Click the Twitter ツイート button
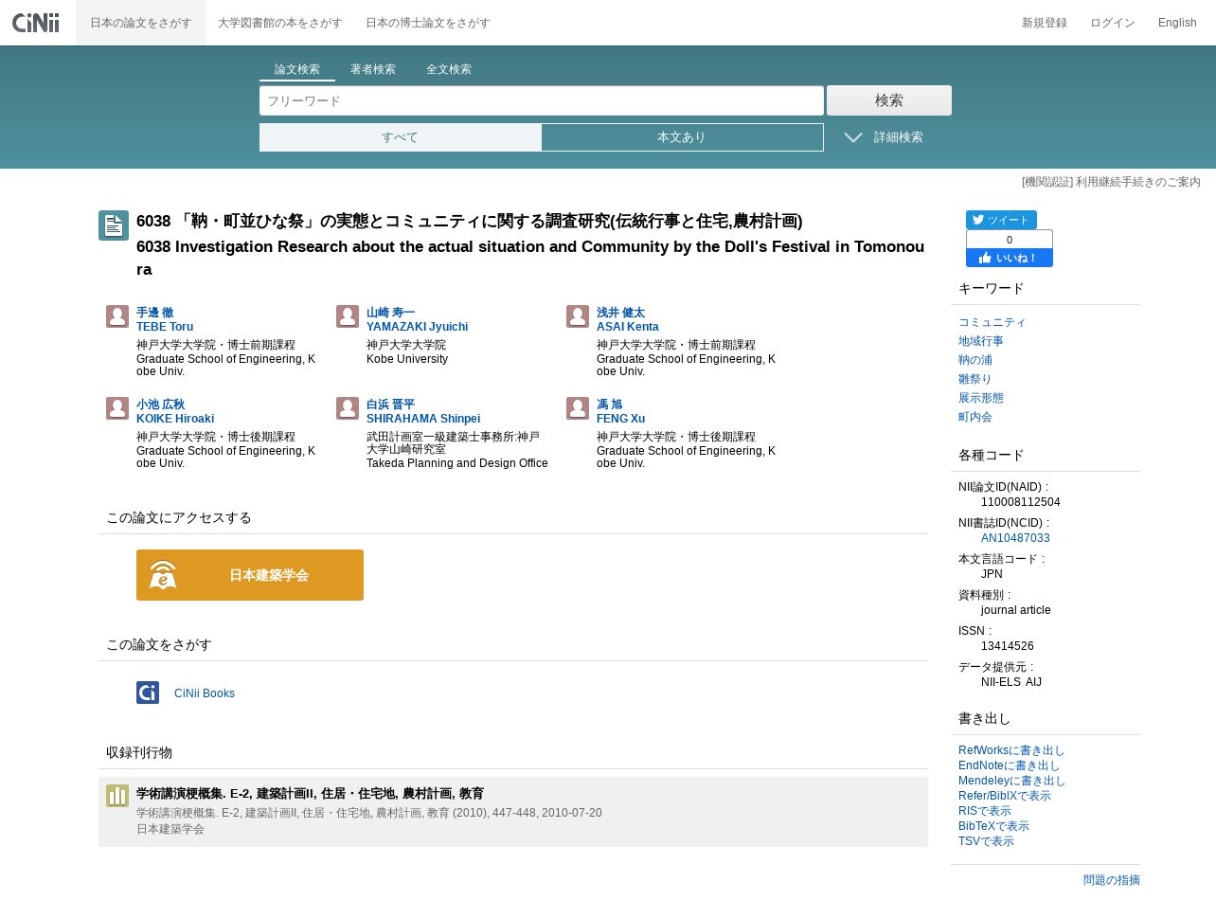The image size is (1216, 918). pos(1001,220)
